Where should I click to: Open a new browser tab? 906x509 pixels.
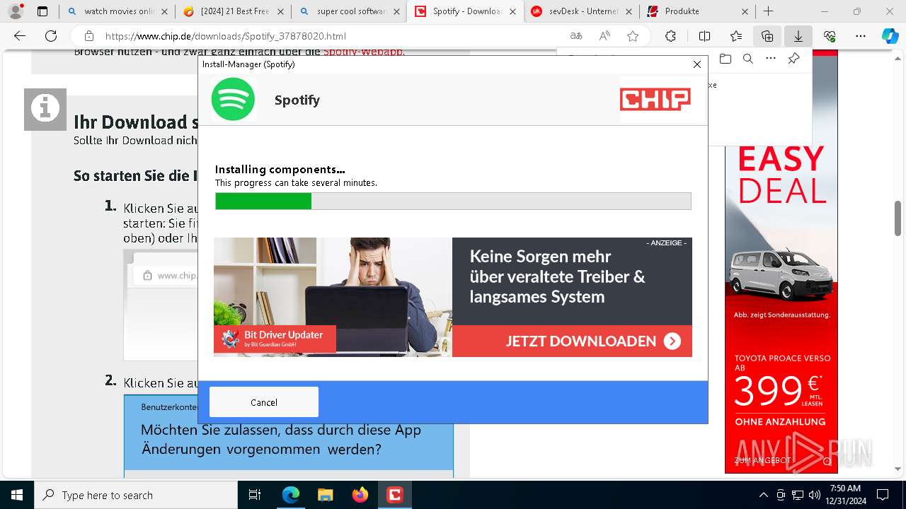click(x=768, y=11)
